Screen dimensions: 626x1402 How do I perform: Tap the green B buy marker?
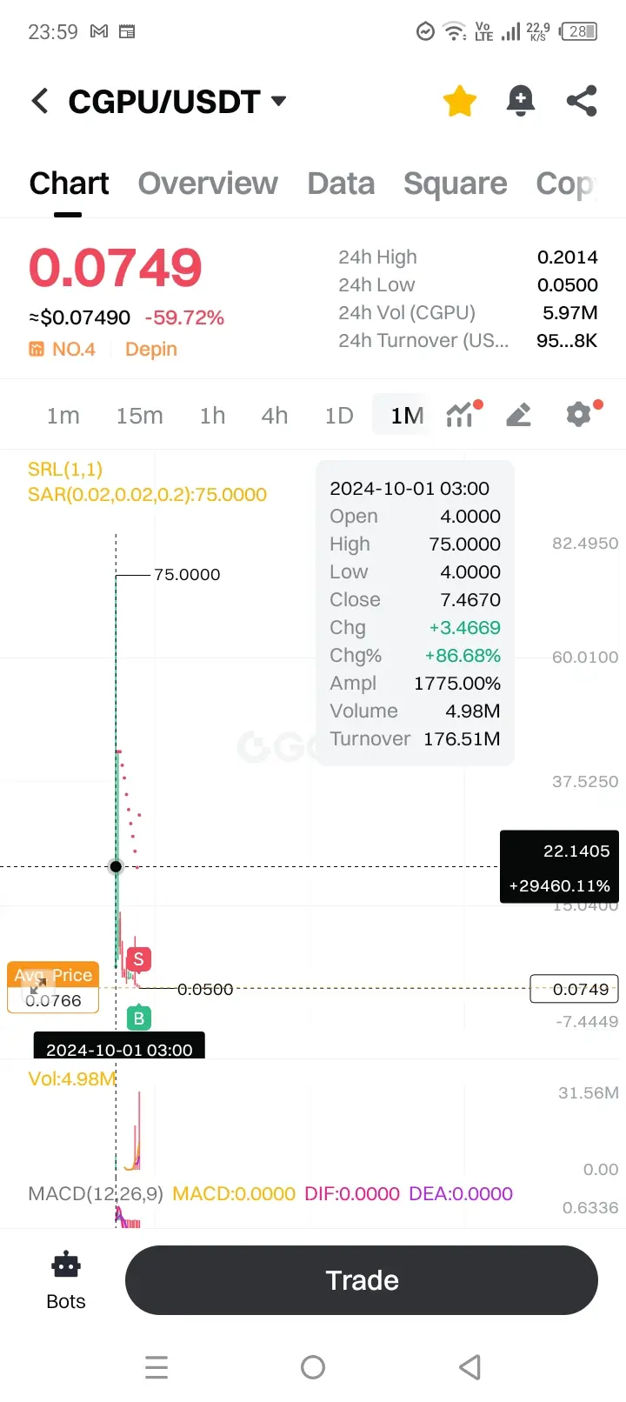point(138,1018)
